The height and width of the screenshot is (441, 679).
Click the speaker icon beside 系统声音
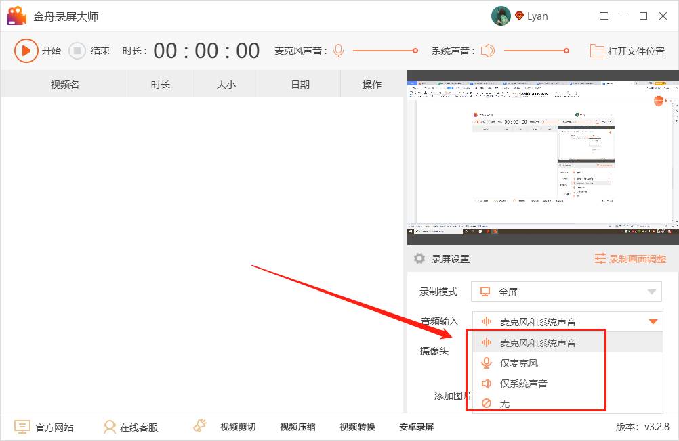click(x=487, y=49)
